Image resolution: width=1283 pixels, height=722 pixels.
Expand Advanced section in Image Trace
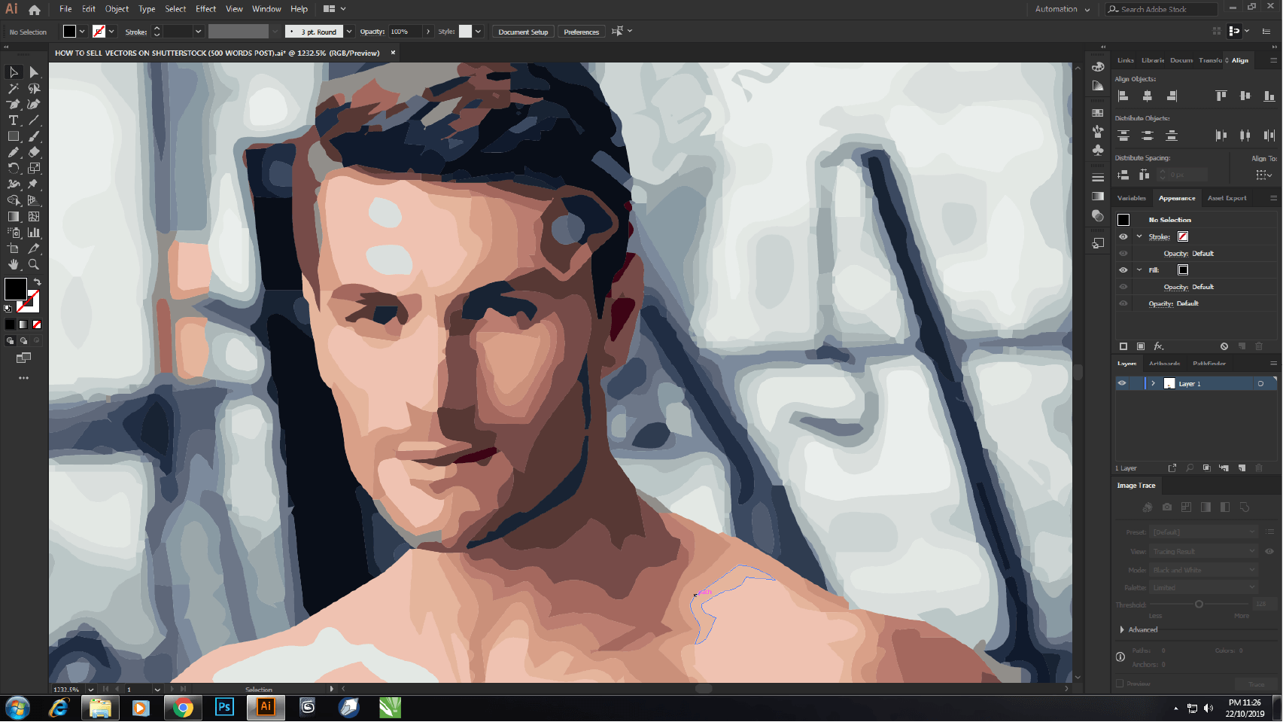(1122, 629)
